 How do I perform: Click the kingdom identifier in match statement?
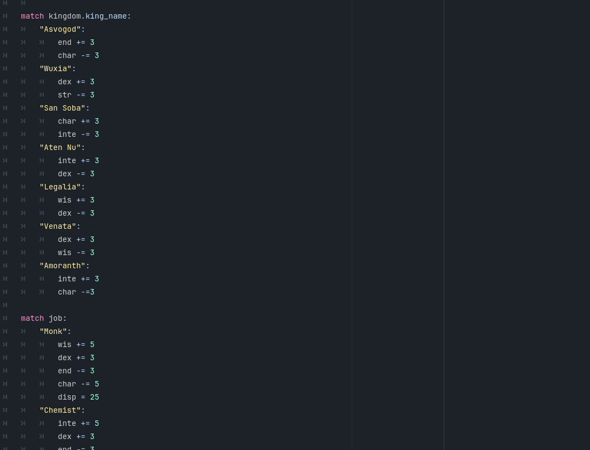[x=65, y=16]
